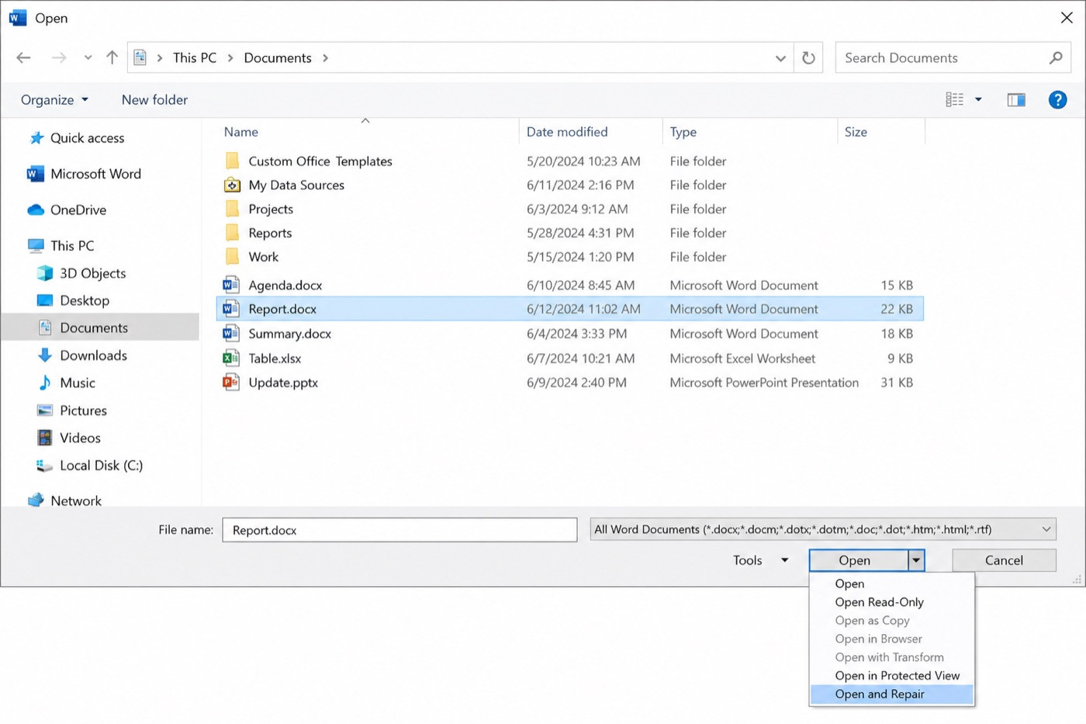The height and width of the screenshot is (724, 1086).
Task: Sort by Date modified column
Action: (x=567, y=132)
